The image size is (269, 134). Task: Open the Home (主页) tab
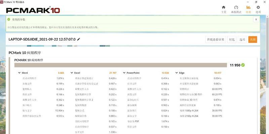pos(224,10)
